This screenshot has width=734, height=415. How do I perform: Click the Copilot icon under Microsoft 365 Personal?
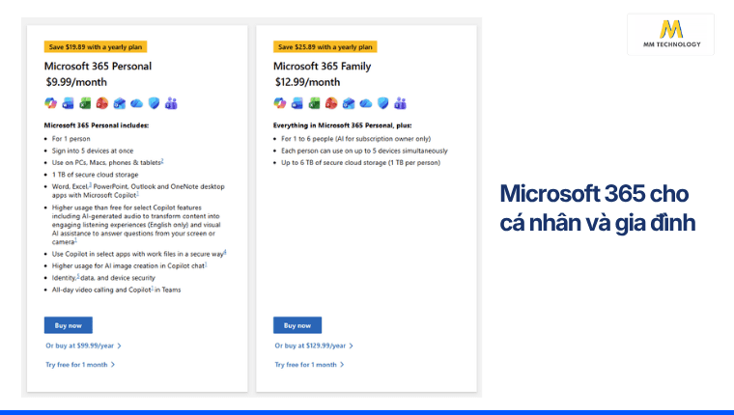point(50,103)
